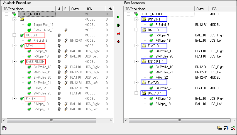
Task: Collapse SETUP_MODEL in Available Procedures
Action: 7,14
